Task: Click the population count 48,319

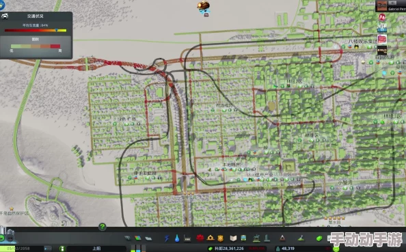Action: tap(288, 249)
